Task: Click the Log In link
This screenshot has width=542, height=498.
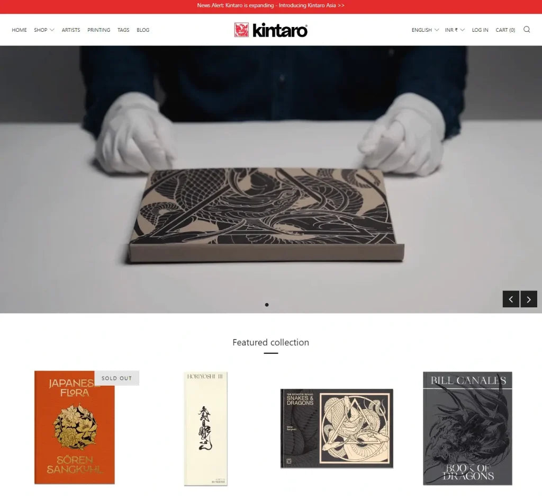Action: [480, 30]
